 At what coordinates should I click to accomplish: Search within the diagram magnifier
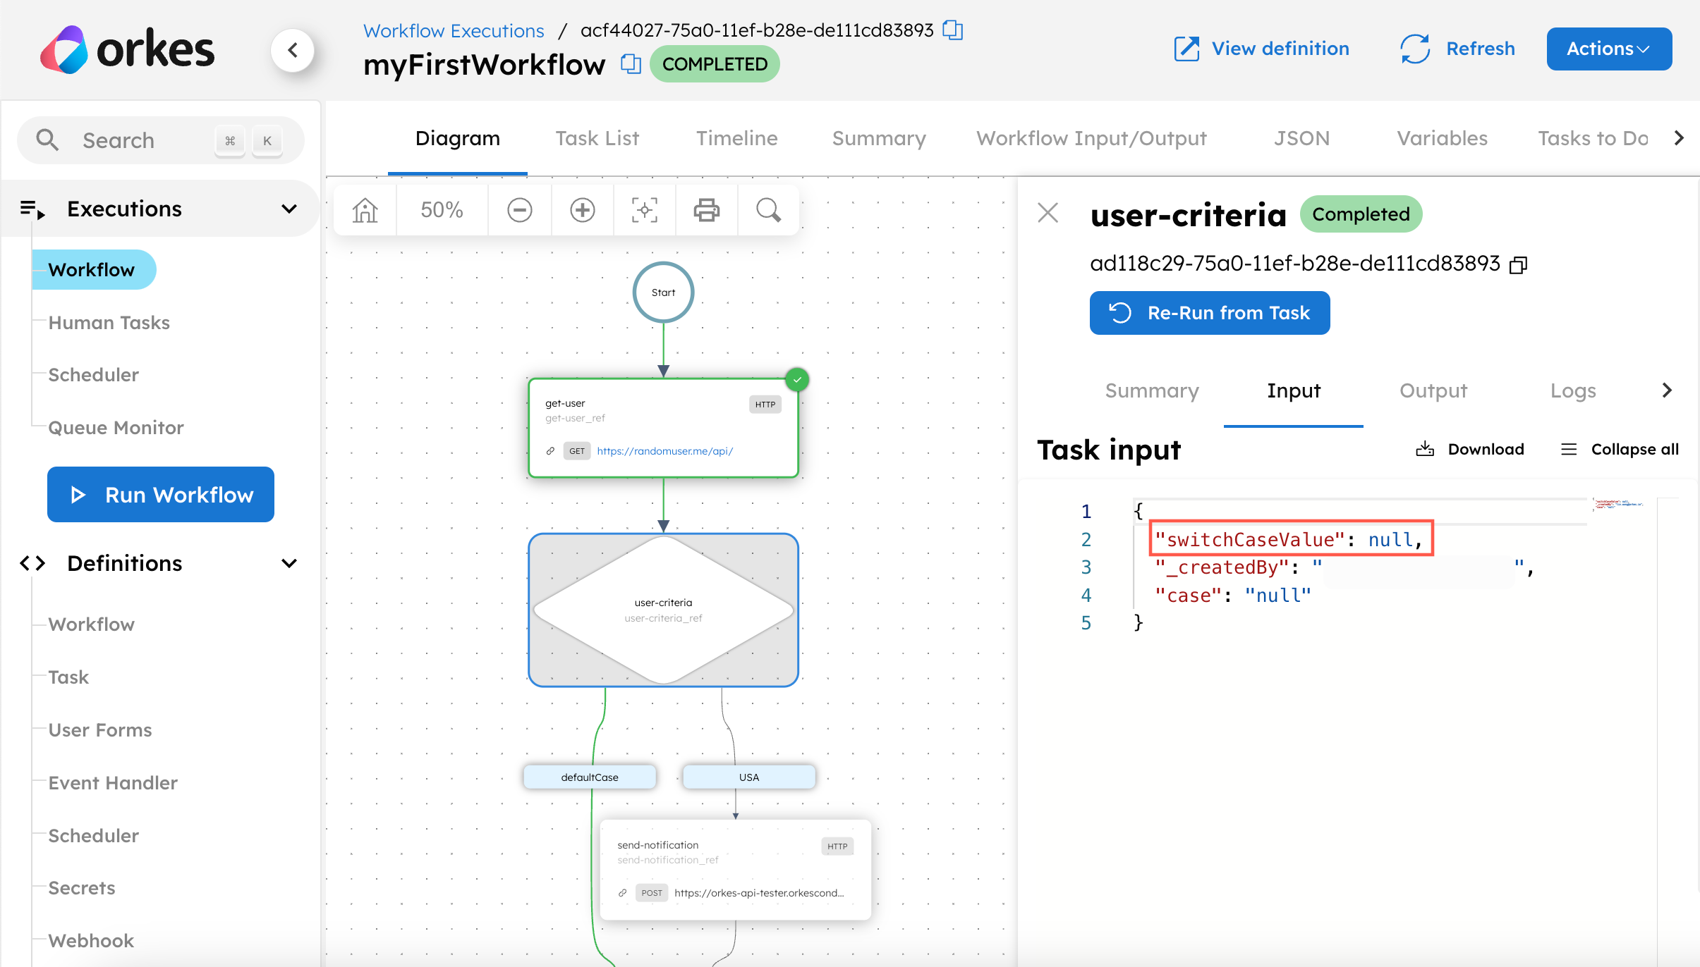[x=769, y=210]
